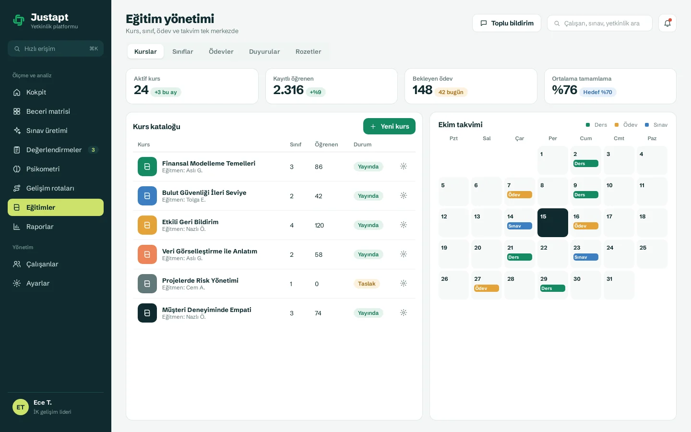Click the Taslak status badge
The height and width of the screenshot is (432, 691).
pos(367,284)
